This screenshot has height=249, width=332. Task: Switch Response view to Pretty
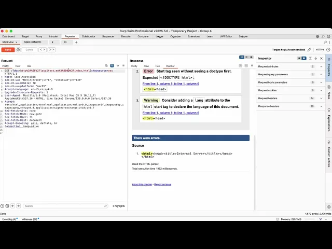(x=134, y=66)
